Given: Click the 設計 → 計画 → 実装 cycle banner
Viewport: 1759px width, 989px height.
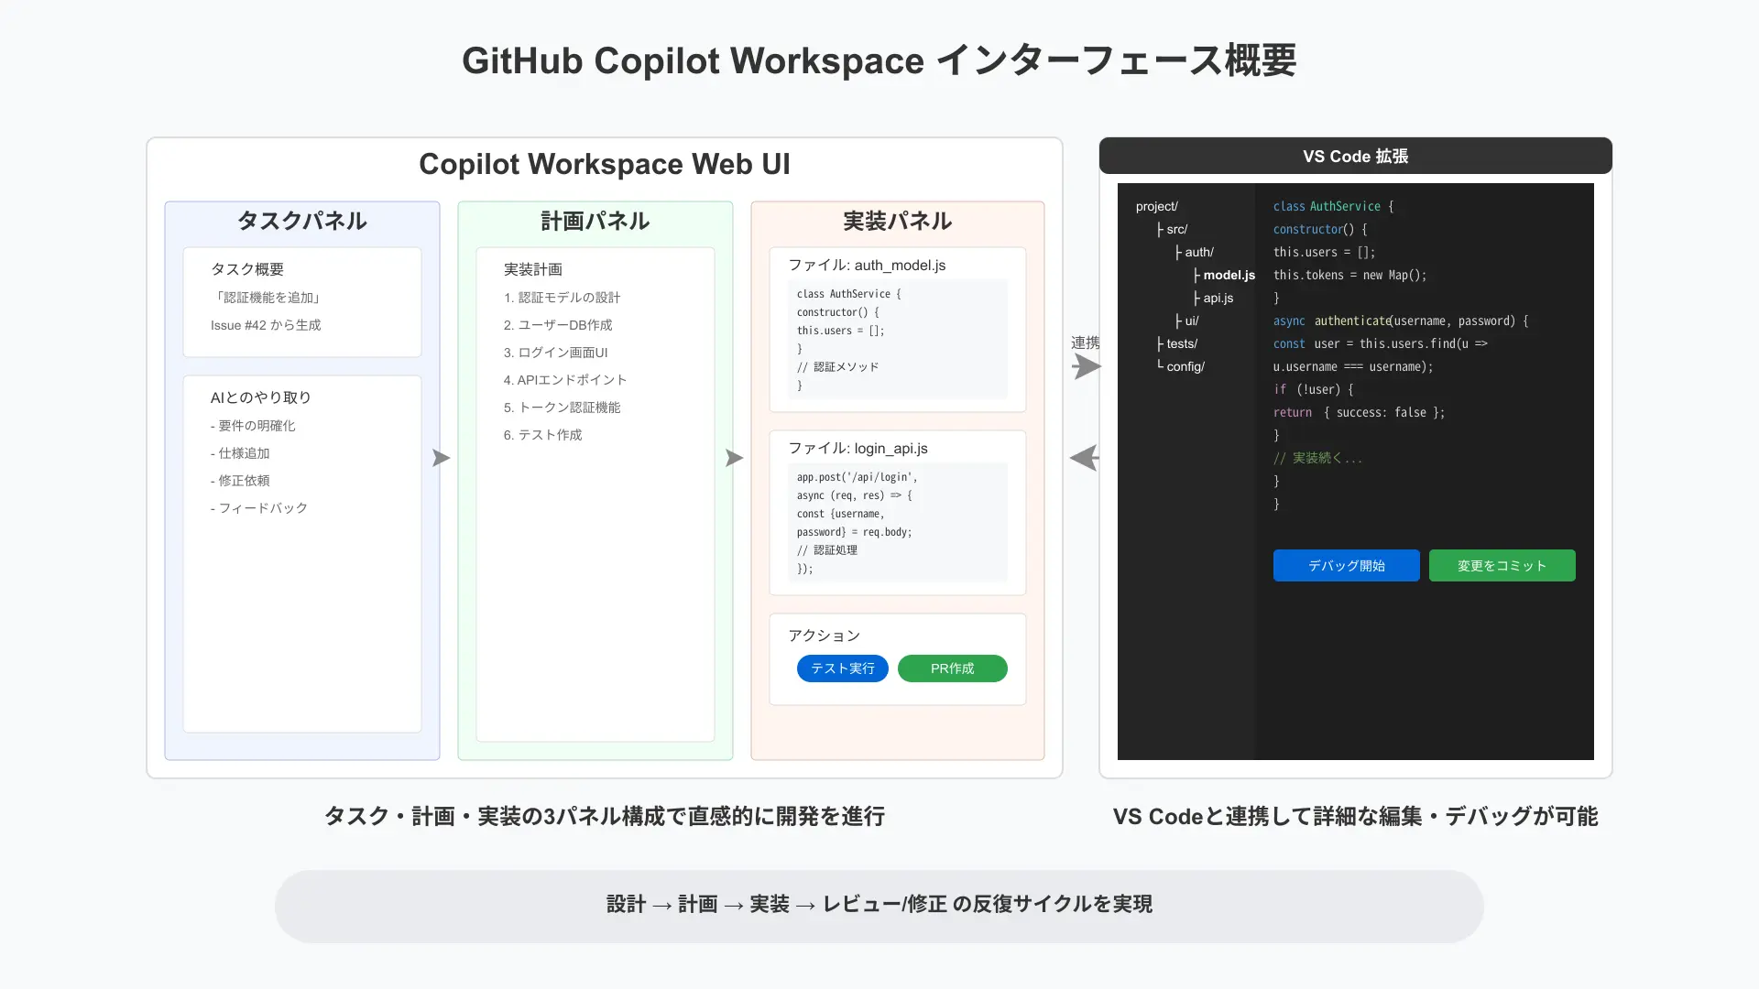Looking at the screenshot, I should [879, 905].
